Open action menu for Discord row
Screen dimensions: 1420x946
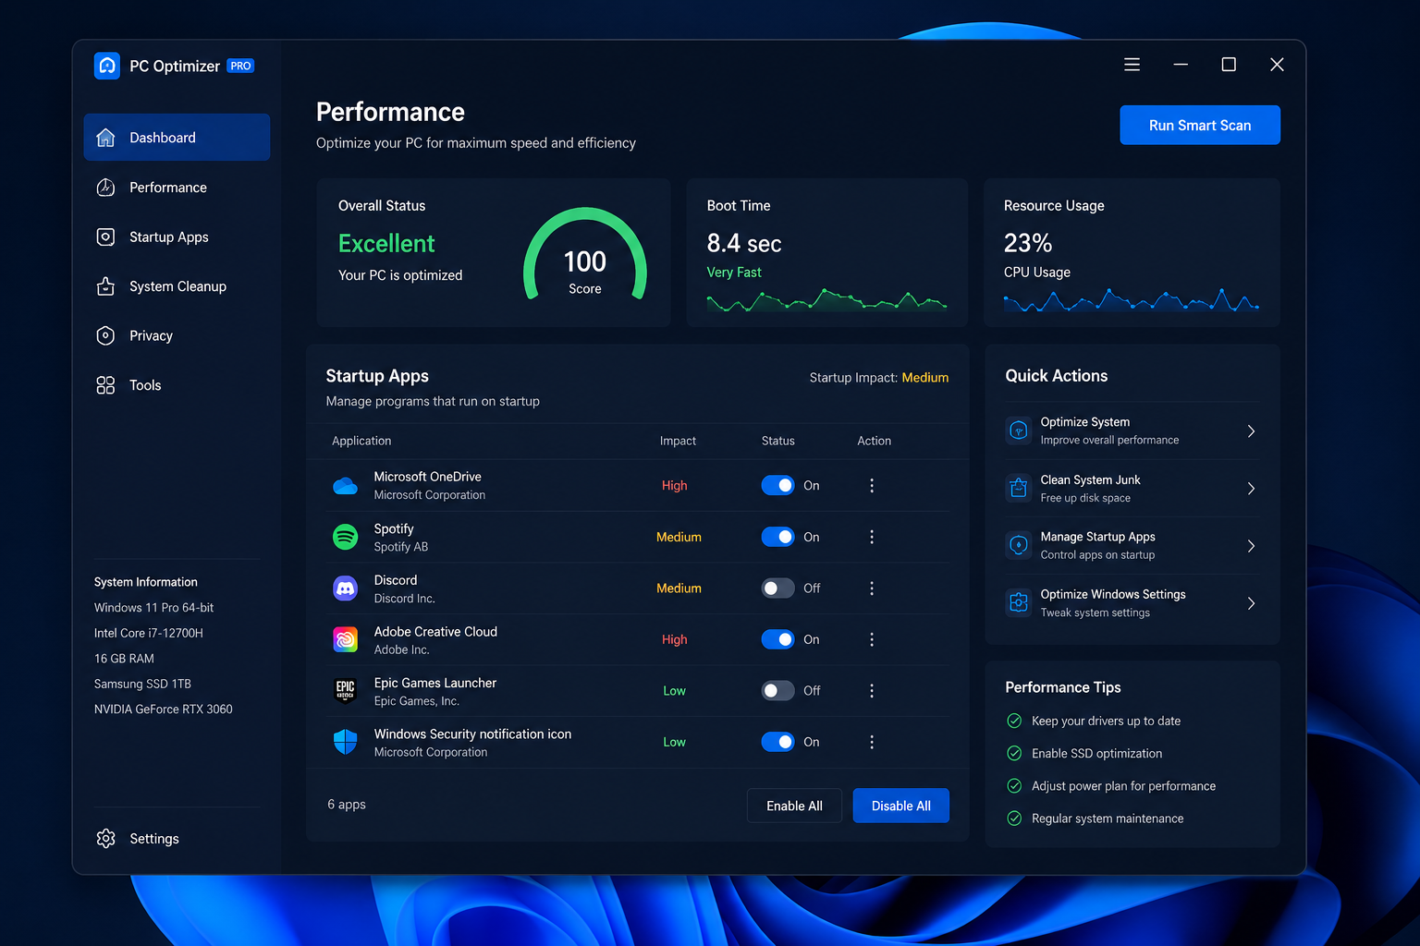click(x=872, y=588)
